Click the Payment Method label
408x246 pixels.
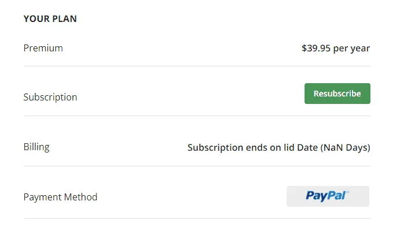click(60, 197)
